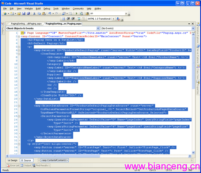Image resolution: width=201 pixels, height=173 pixels.
Task: Open the (No Events) dropdown
Action: [193, 28]
